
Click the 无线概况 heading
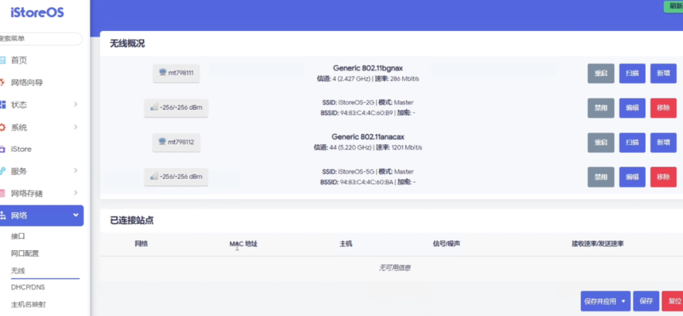(127, 44)
